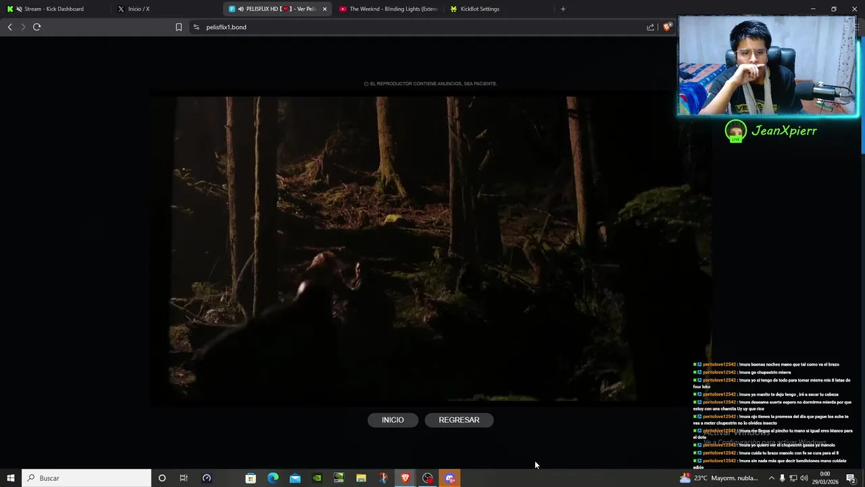This screenshot has height=487, width=865.
Task: Switch to Brave browser on taskbar
Action: (x=405, y=478)
